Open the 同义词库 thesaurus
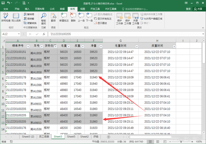Screen dimensions: 206x144 coord(16,17)
